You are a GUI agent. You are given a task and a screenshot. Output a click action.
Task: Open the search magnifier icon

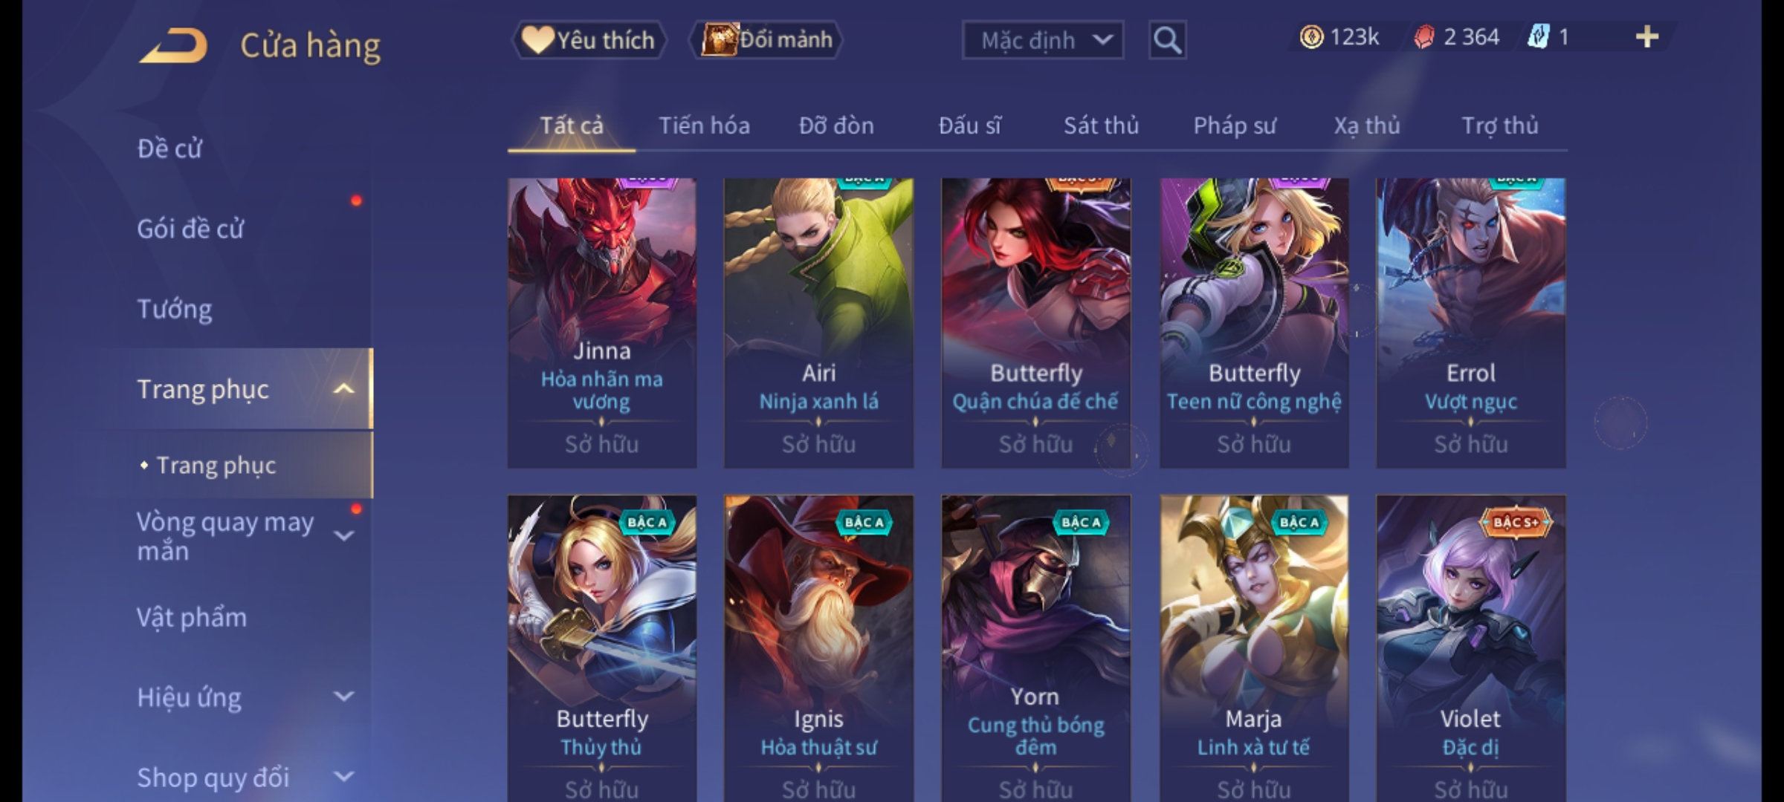(x=1167, y=40)
